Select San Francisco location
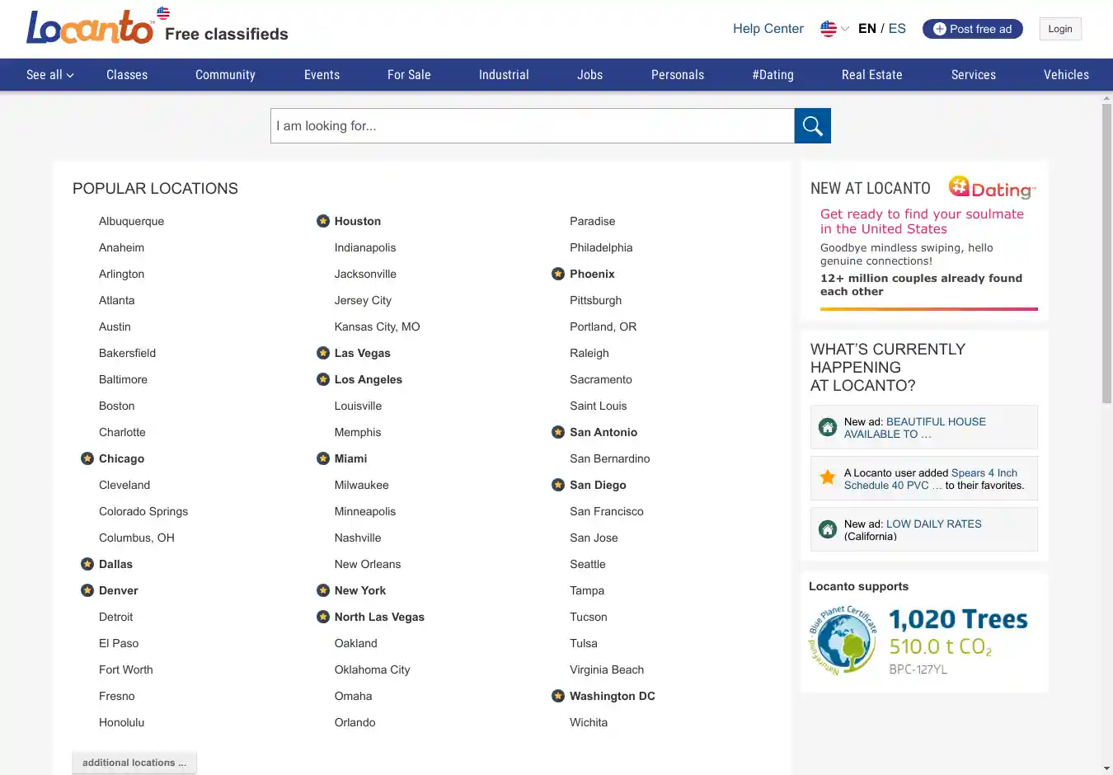Image resolution: width=1113 pixels, height=775 pixels. pos(607,511)
